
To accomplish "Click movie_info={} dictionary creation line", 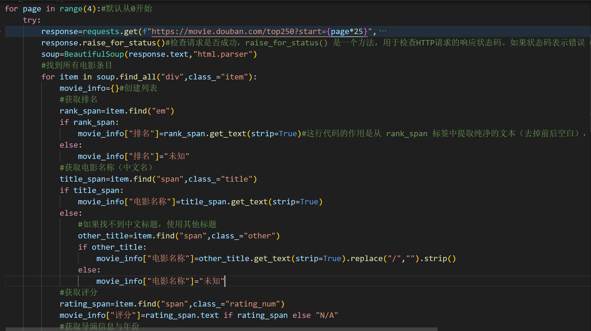I will click(89, 88).
